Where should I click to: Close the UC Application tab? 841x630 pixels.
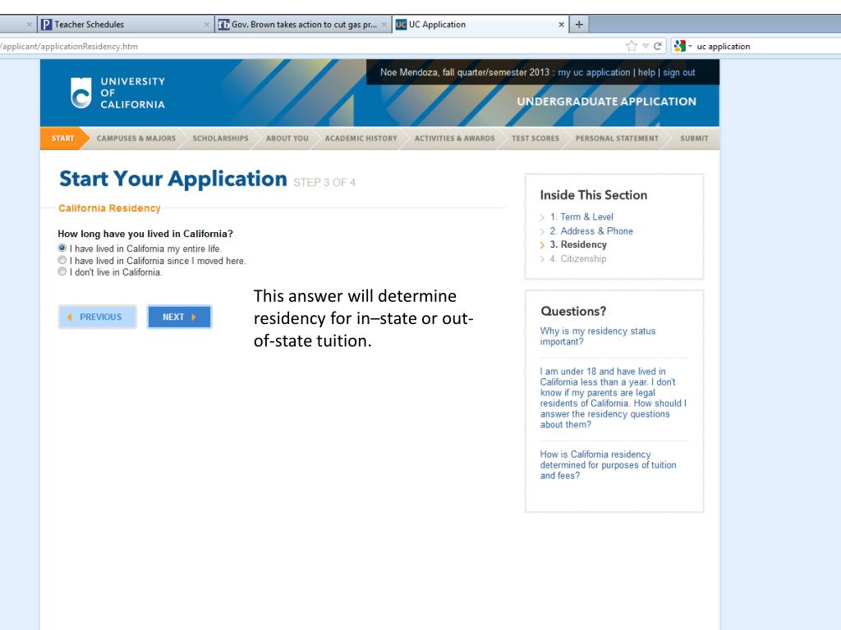561,24
